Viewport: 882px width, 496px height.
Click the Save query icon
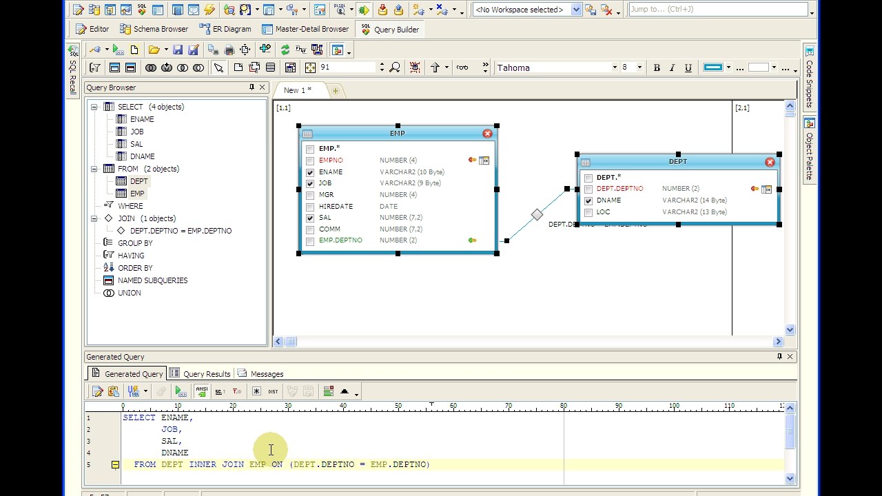click(178, 50)
